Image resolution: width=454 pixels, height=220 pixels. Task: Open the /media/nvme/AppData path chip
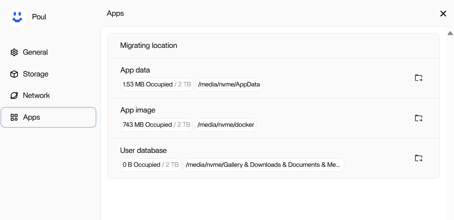tap(229, 85)
